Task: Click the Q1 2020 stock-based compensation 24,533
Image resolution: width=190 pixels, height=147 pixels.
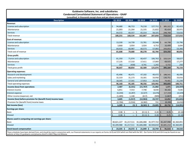Action: pyautogui.click(x=180, y=129)
